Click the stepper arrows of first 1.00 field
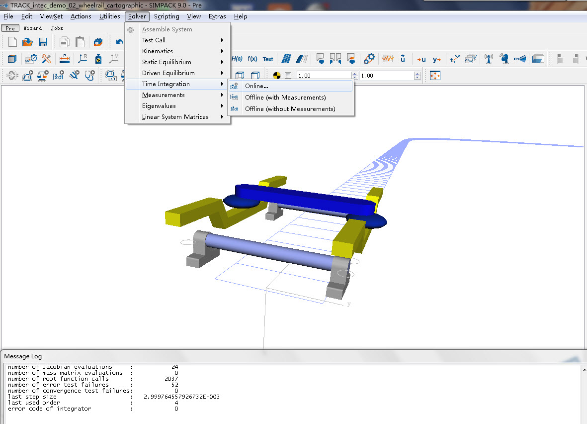 [354, 76]
